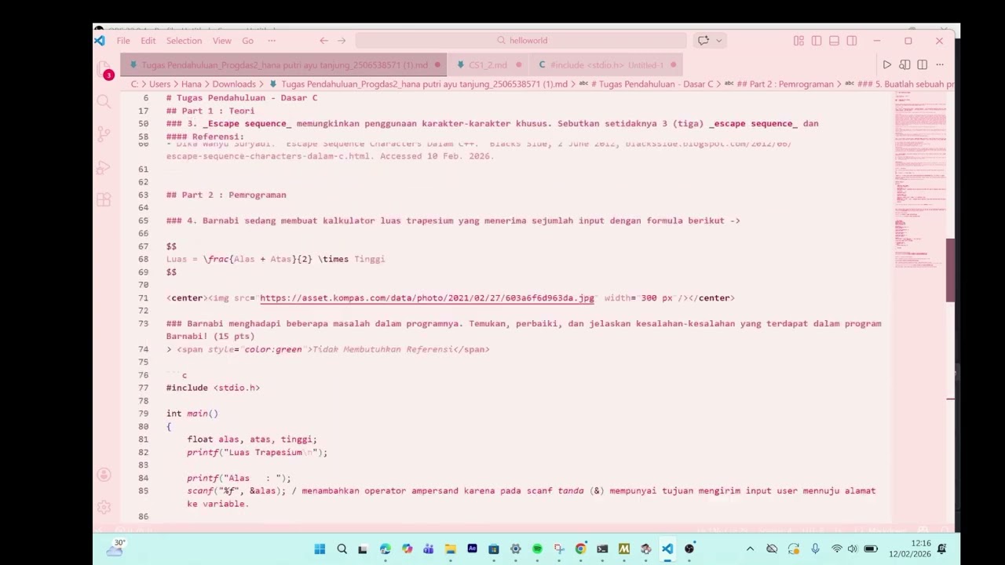Open preview to the side
This screenshot has height=565, width=1005.
click(x=904, y=65)
